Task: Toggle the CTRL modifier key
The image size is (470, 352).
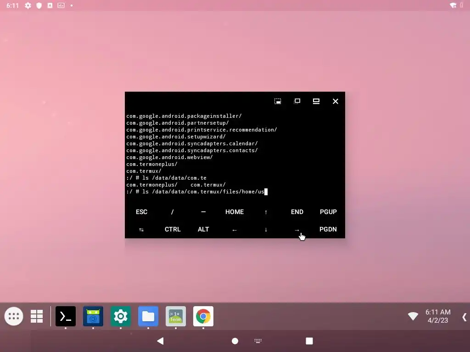Action: (x=173, y=229)
